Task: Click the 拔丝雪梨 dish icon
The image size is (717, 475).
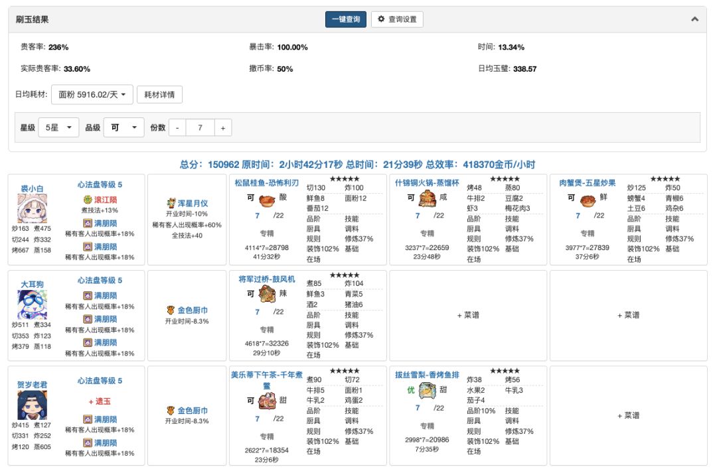Action: pos(427,391)
